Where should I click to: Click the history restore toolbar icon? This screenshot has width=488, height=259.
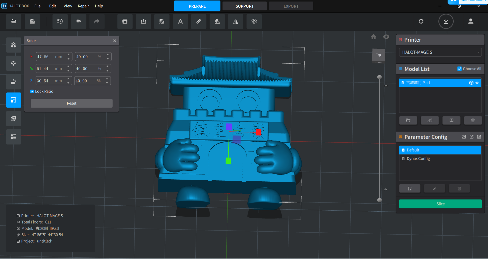click(60, 22)
